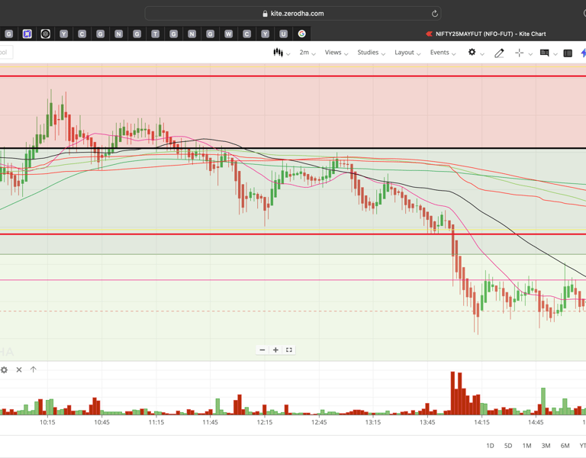Select the crosshair tool
This screenshot has height=458, width=586.
[x=519, y=53]
